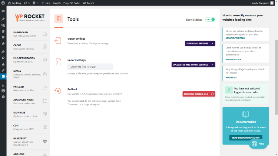
Task: Open the WordPress logo menu
Action: click(x=3, y=3)
